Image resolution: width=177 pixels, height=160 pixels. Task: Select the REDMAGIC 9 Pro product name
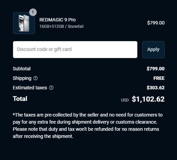[57, 20]
